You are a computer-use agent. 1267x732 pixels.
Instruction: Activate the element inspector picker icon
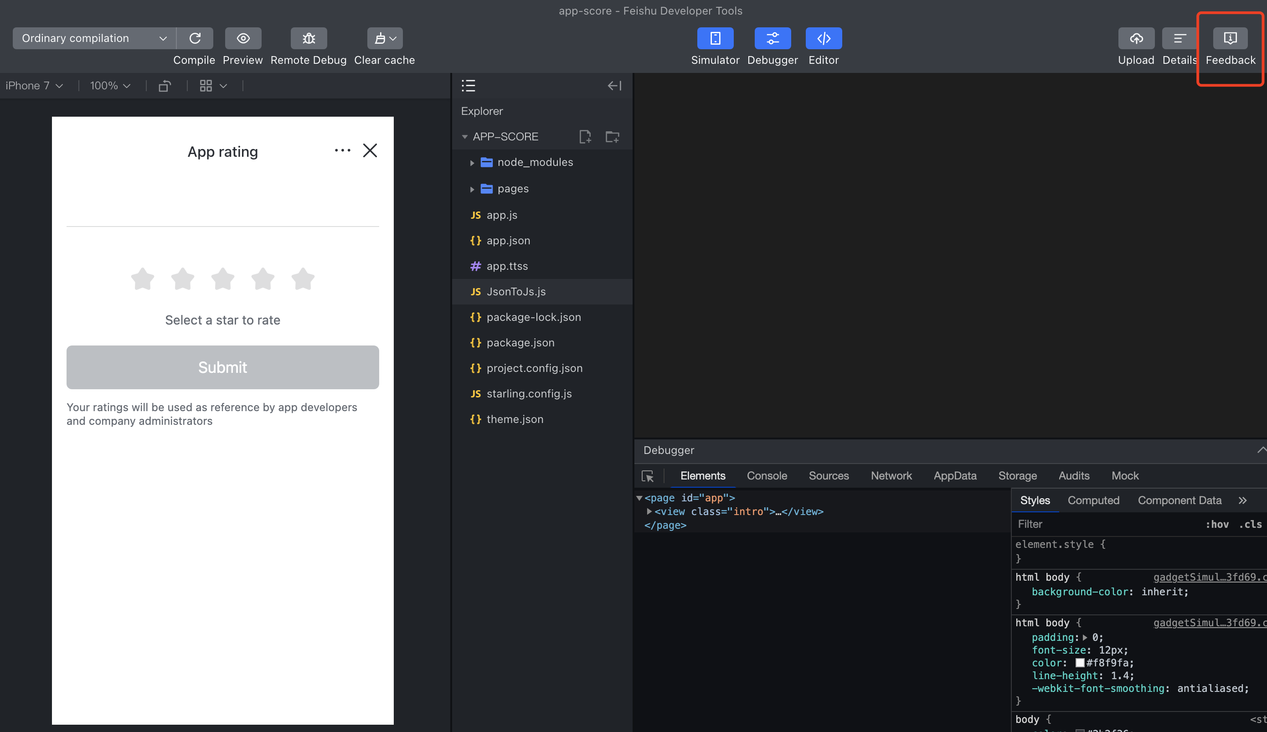[x=647, y=476]
